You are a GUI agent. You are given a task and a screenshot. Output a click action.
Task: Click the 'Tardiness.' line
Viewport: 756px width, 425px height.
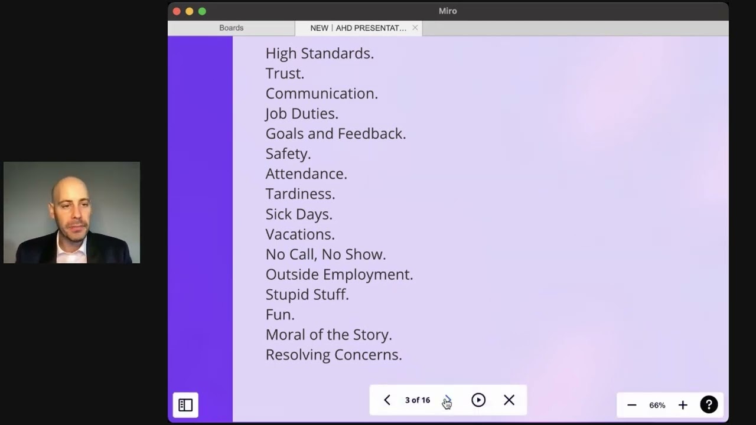300,194
